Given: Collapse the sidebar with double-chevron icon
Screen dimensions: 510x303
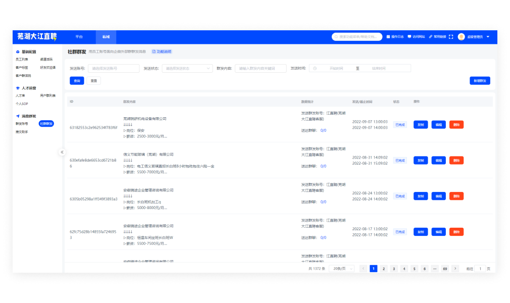Looking at the screenshot, I should pyautogui.click(x=62, y=152).
